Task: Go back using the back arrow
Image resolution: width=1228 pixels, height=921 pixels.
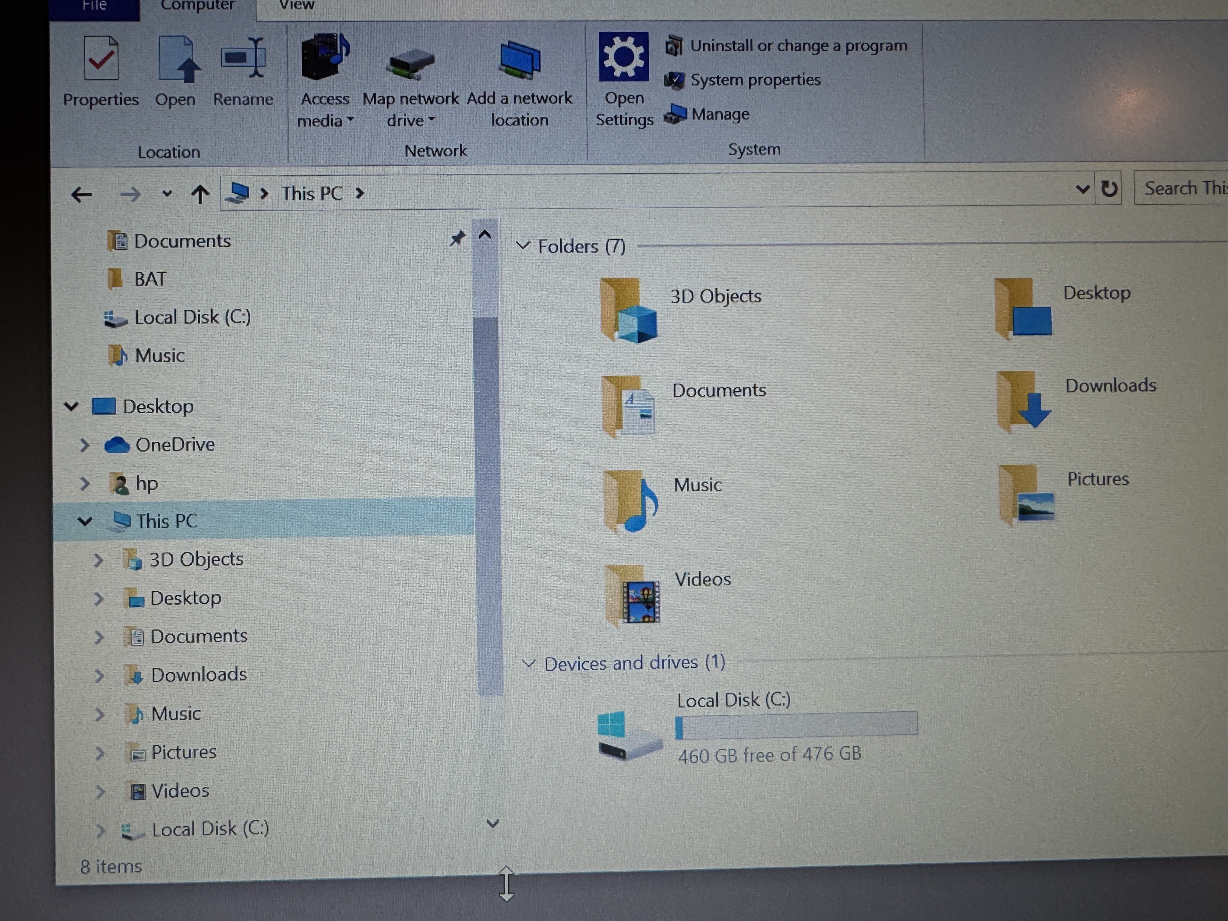Action: pyautogui.click(x=82, y=195)
